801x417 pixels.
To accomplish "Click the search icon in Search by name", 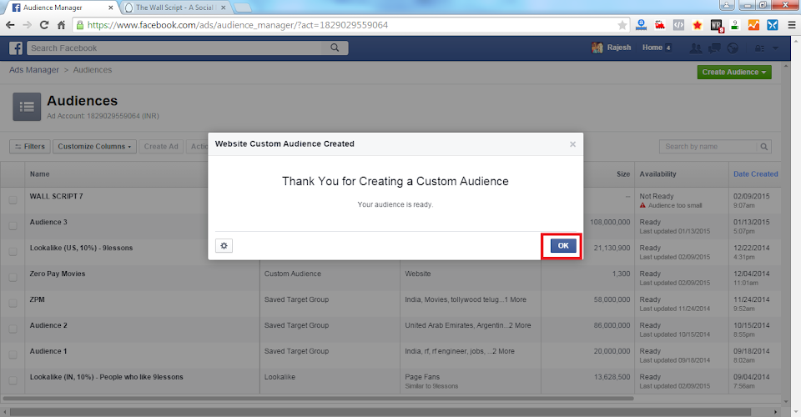I will coord(763,147).
